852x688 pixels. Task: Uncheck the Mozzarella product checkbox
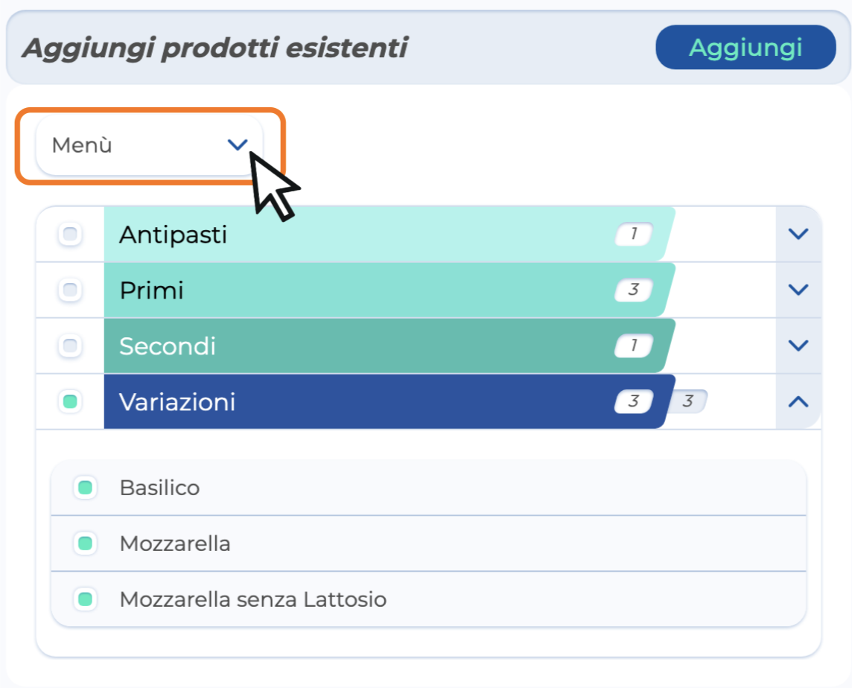click(x=85, y=544)
